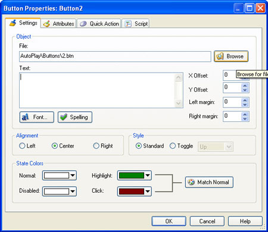The width and height of the screenshot is (268, 232).
Task: Click the green checkmark Spelling icon
Action: (x=64, y=117)
